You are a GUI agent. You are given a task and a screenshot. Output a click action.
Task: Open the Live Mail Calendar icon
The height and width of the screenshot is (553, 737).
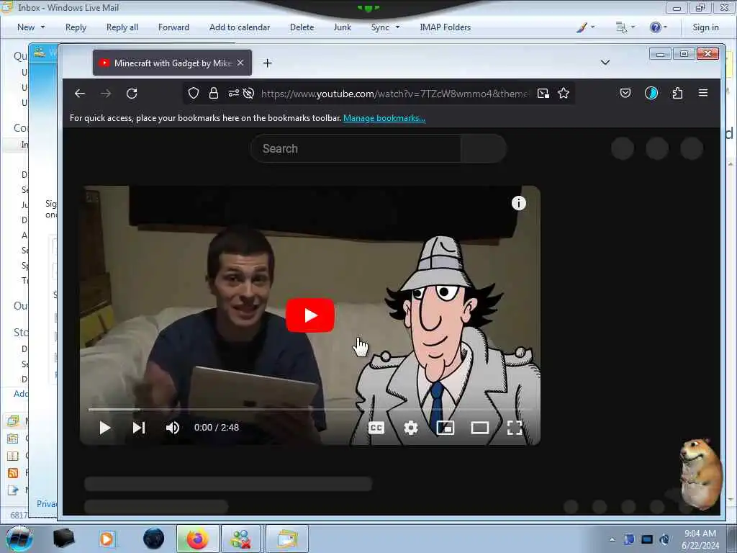13,439
